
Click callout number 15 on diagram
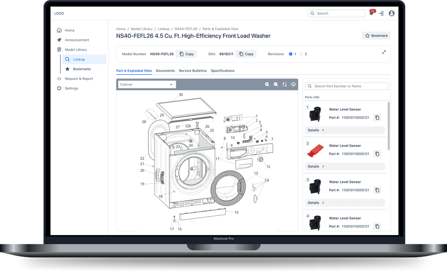237,213
